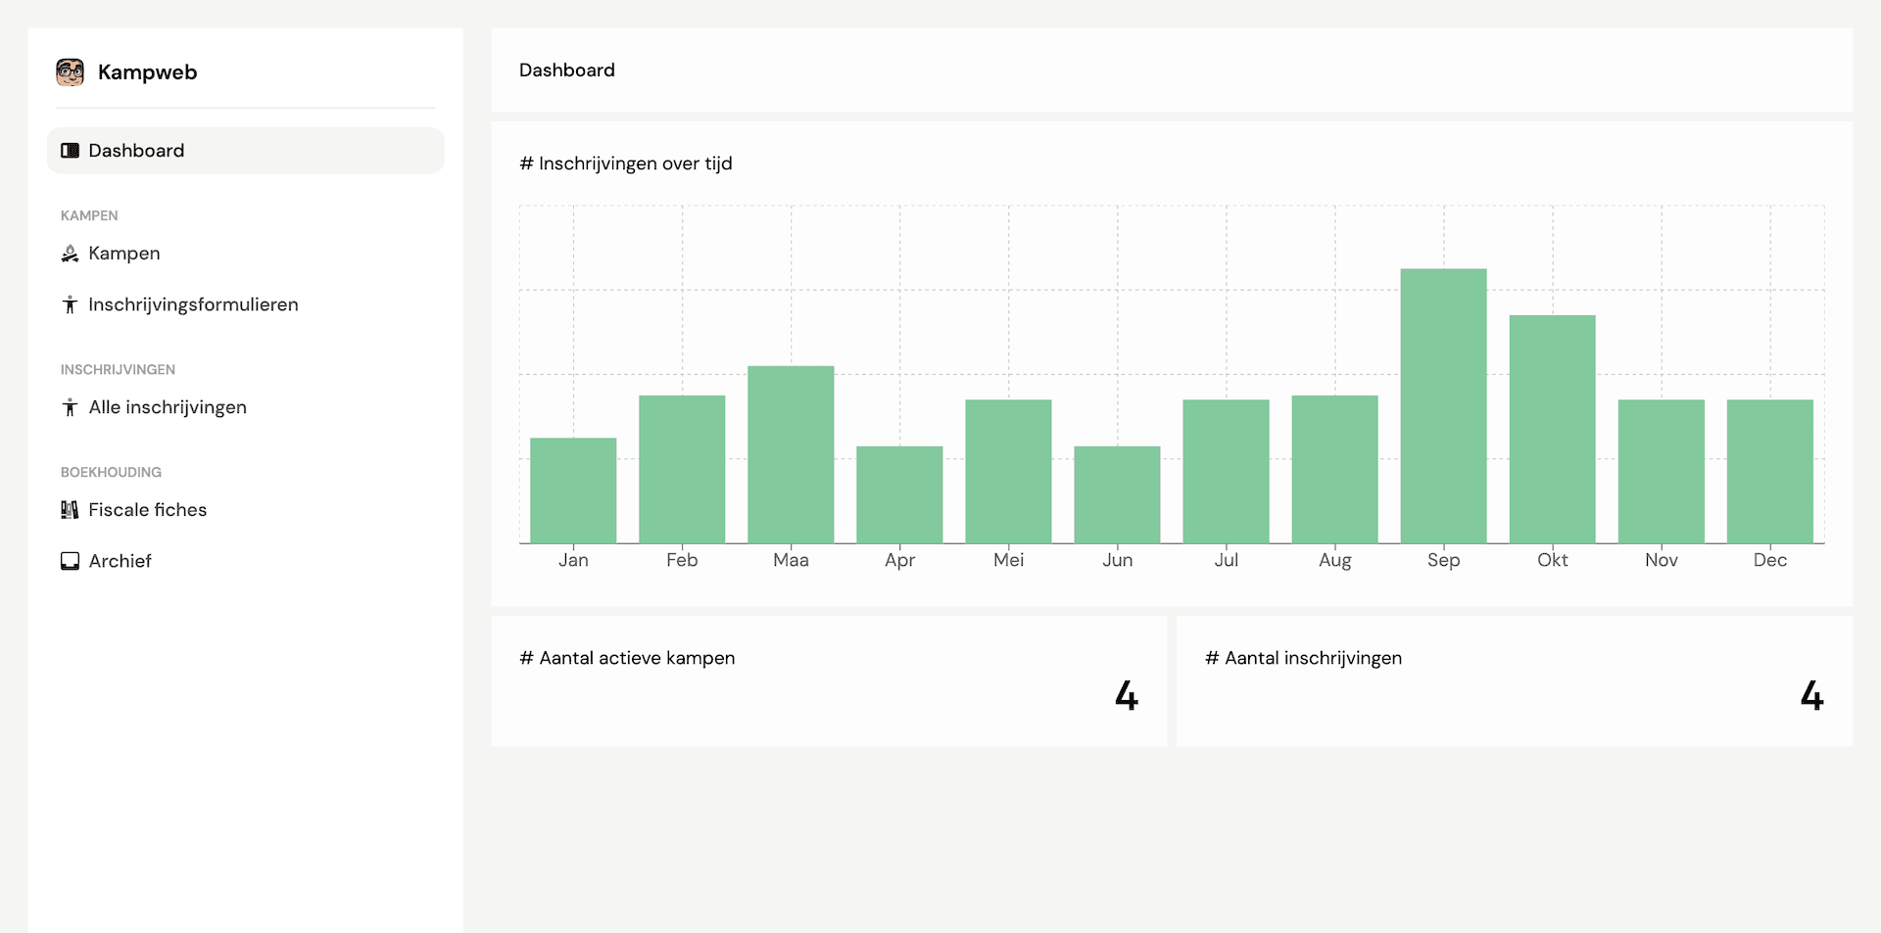Click the person icon beside Alle inschrijvingen
This screenshot has height=933, width=1881.
(x=69, y=407)
